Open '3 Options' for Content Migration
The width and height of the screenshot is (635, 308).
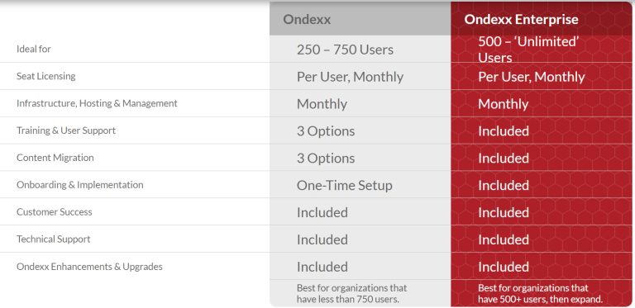click(x=326, y=158)
